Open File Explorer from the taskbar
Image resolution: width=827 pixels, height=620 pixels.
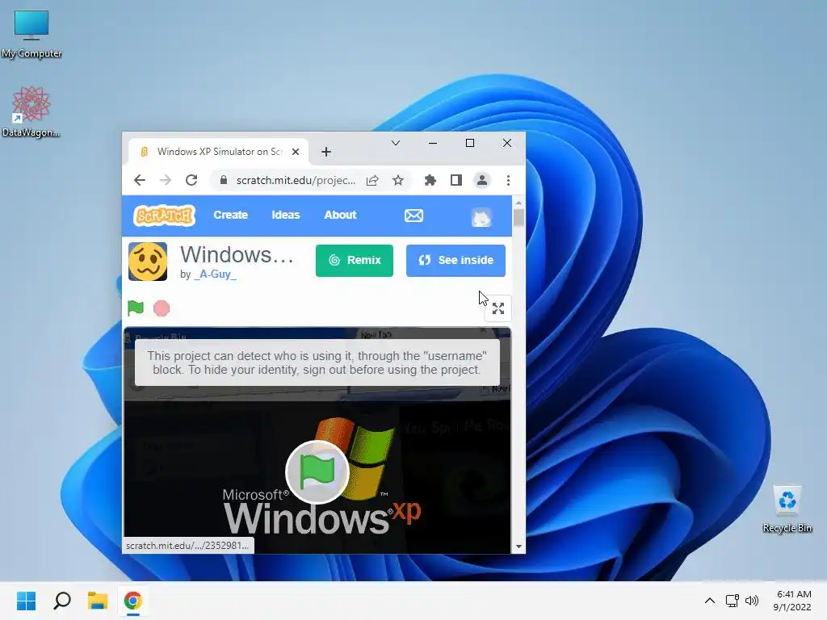point(98,601)
